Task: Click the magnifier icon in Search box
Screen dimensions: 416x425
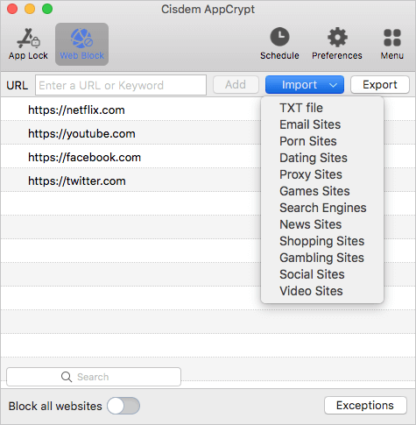Action: 67,377
